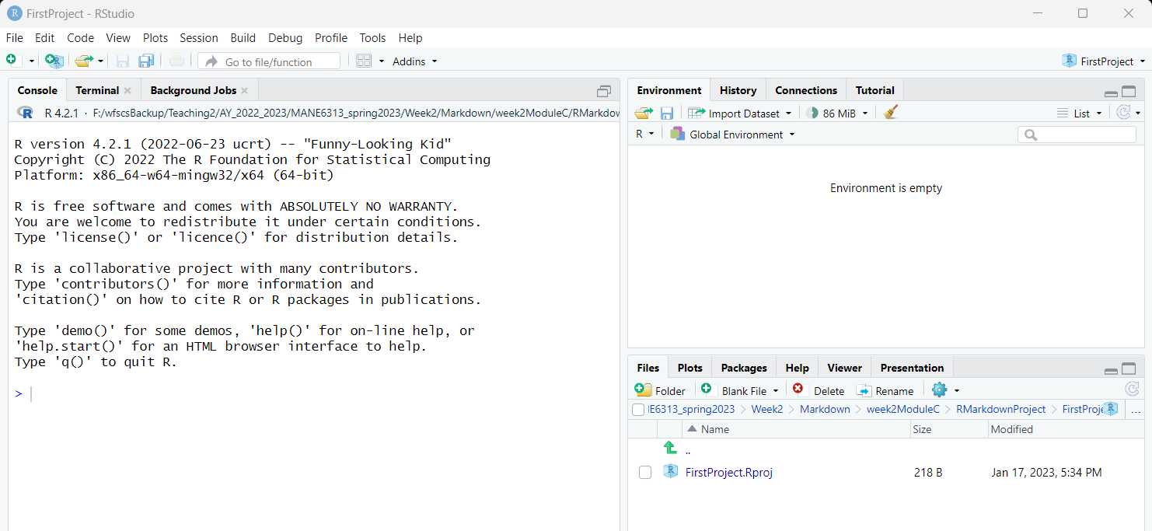
Task: Click the New File icon in toolbar
Action: pos(12,61)
